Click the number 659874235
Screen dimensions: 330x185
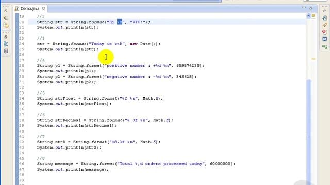pos(188,65)
